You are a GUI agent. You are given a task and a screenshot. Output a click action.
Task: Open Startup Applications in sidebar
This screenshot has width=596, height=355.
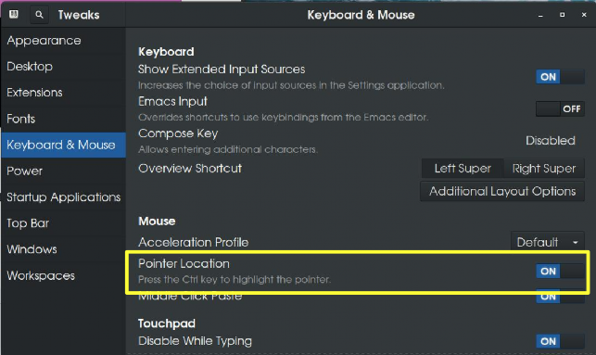pos(63,197)
